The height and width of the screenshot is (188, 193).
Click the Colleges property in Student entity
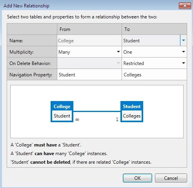(x=132, y=116)
